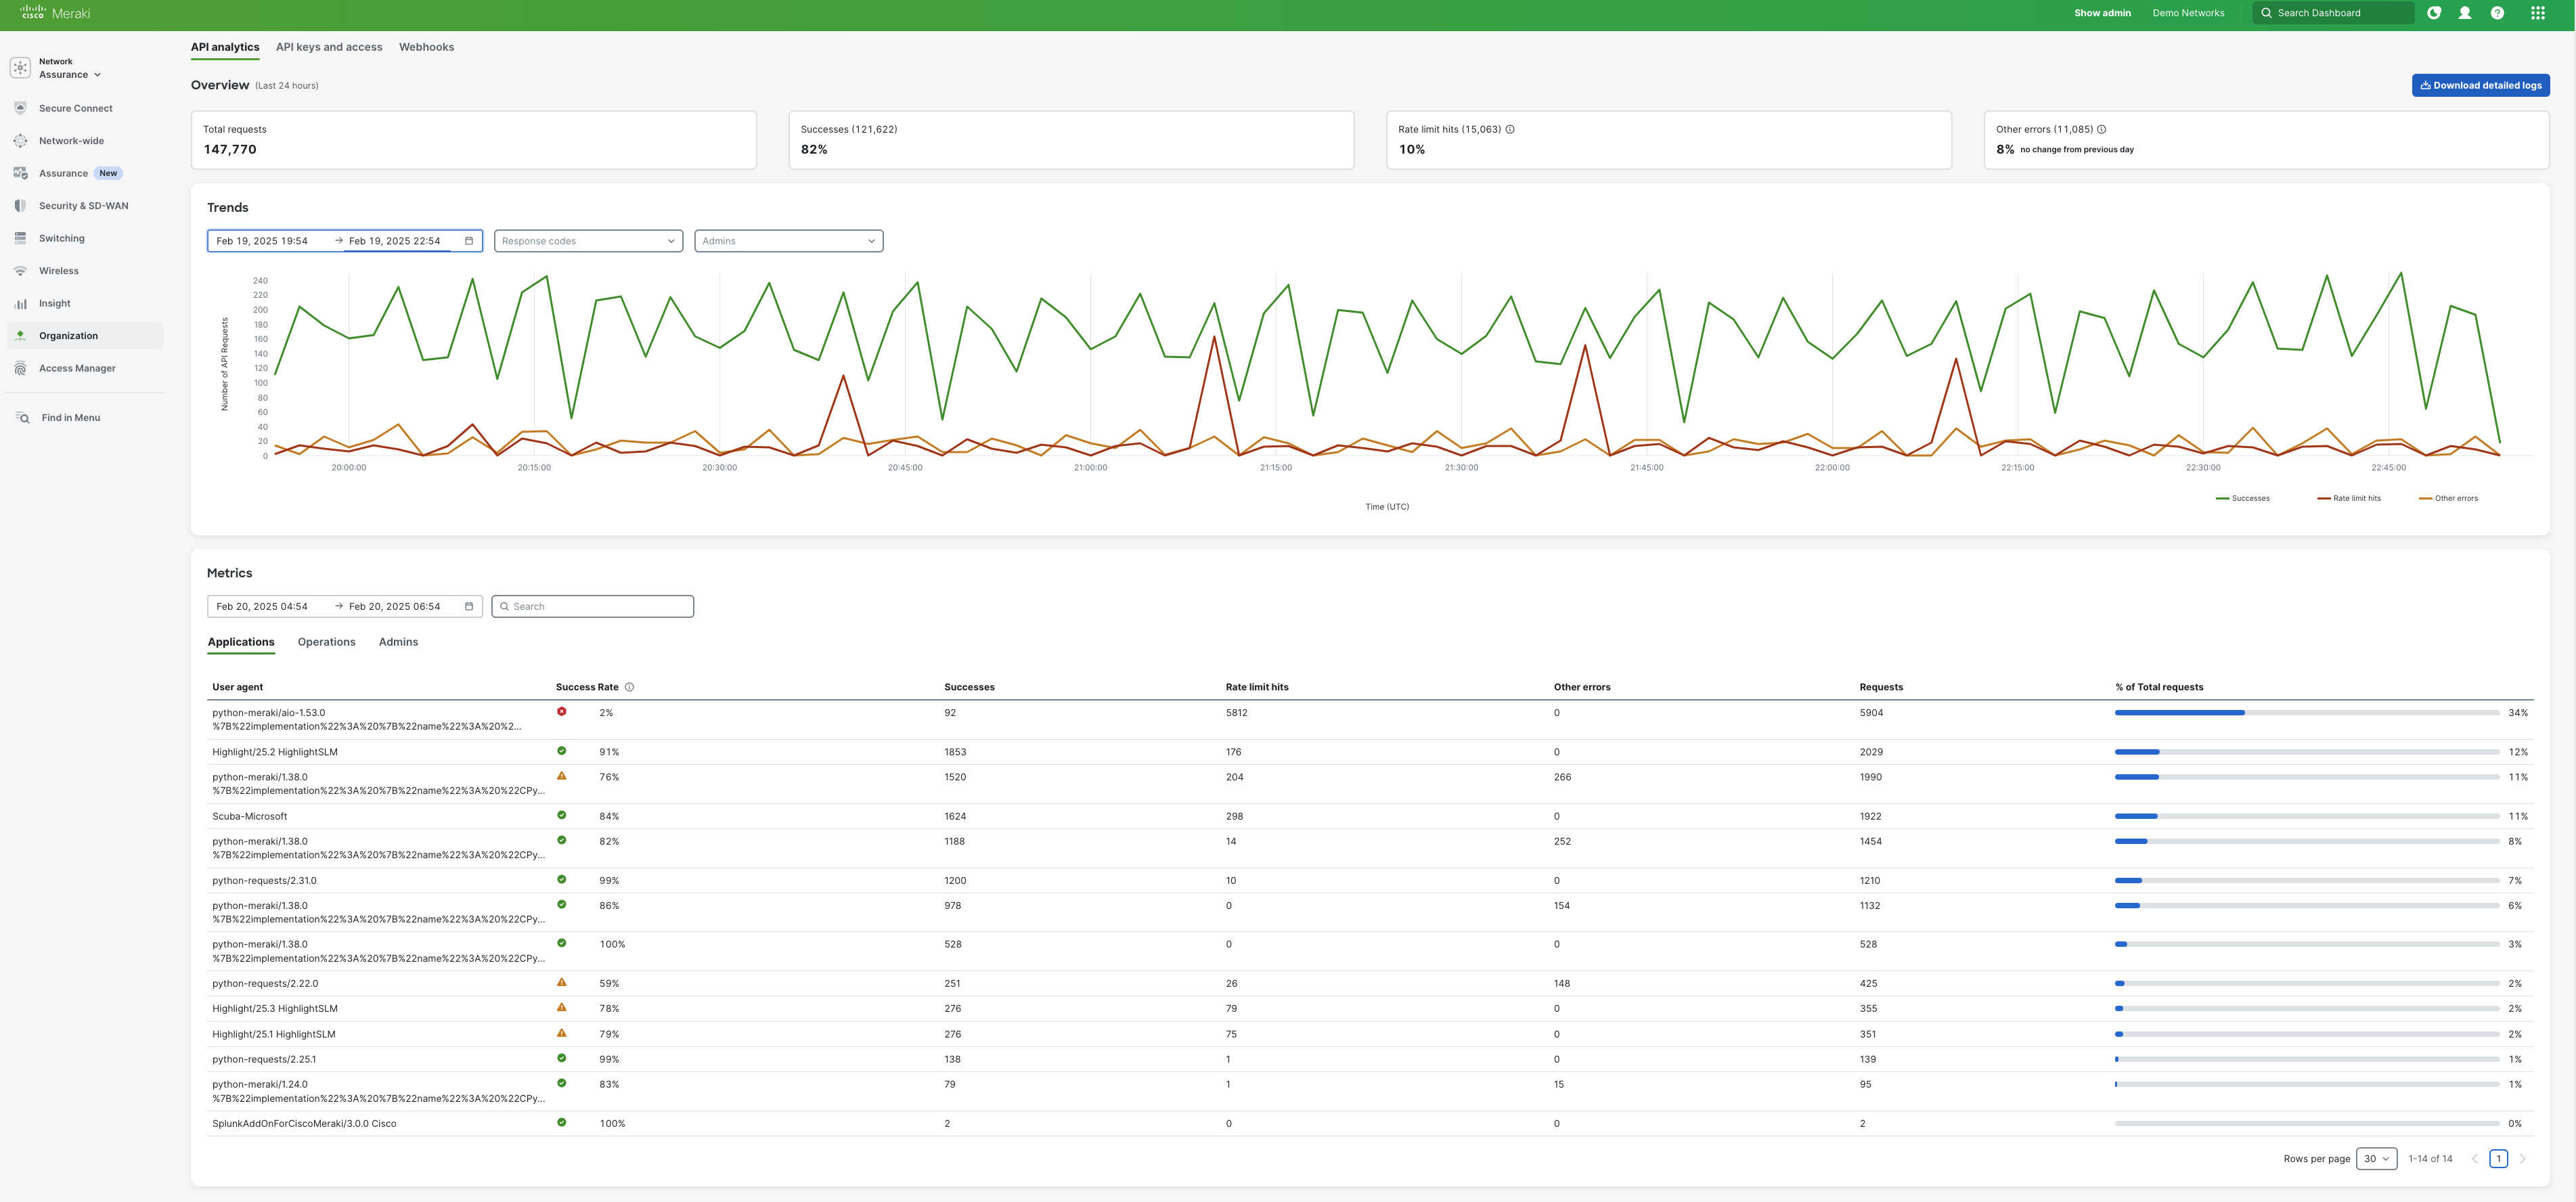
Task: Switch to the API keys and access tab
Action: [329, 47]
